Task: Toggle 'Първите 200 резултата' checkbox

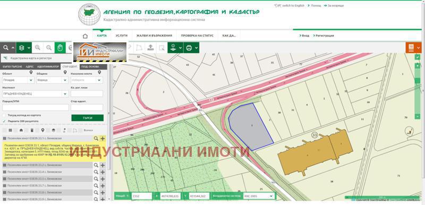Action: pos(4,121)
